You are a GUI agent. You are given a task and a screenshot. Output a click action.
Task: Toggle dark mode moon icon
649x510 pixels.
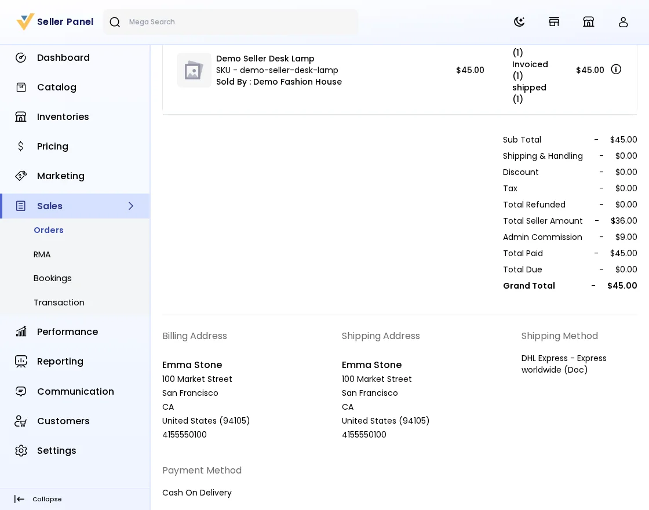(x=519, y=22)
